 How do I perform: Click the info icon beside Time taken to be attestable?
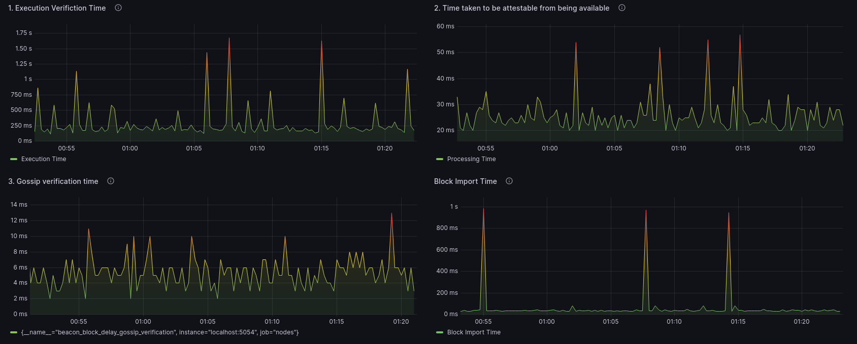click(622, 8)
